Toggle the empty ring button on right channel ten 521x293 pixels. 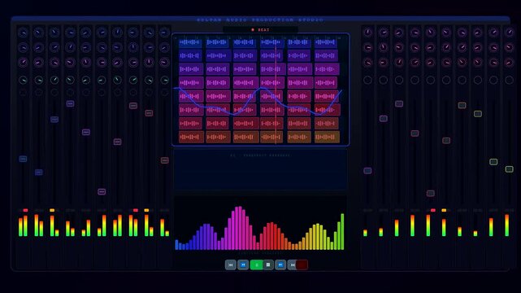coord(510,80)
